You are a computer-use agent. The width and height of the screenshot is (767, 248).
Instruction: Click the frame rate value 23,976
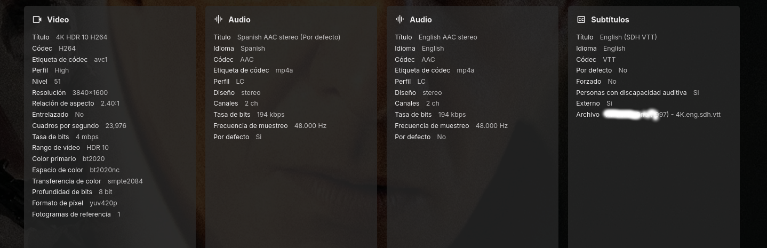click(116, 126)
